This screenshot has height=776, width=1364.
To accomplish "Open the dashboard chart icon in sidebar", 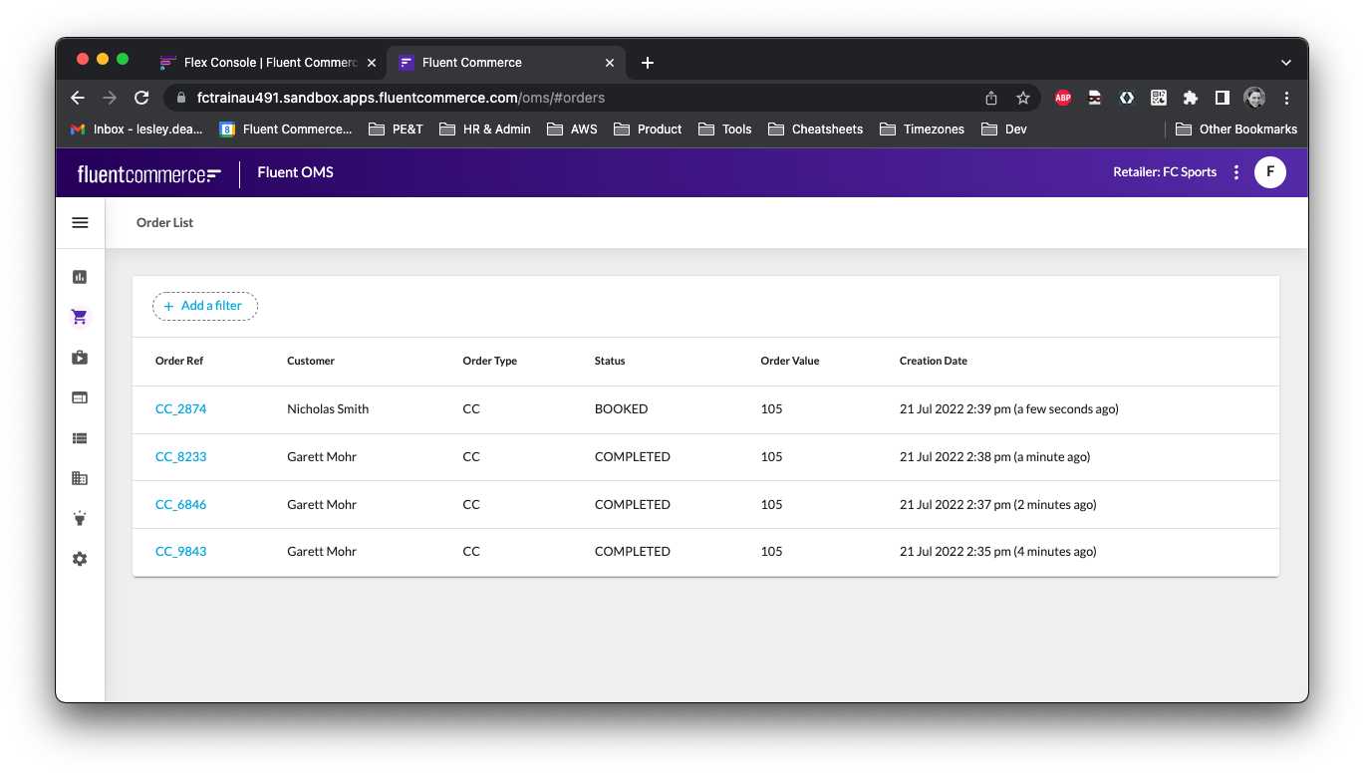I will click(80, 277).
